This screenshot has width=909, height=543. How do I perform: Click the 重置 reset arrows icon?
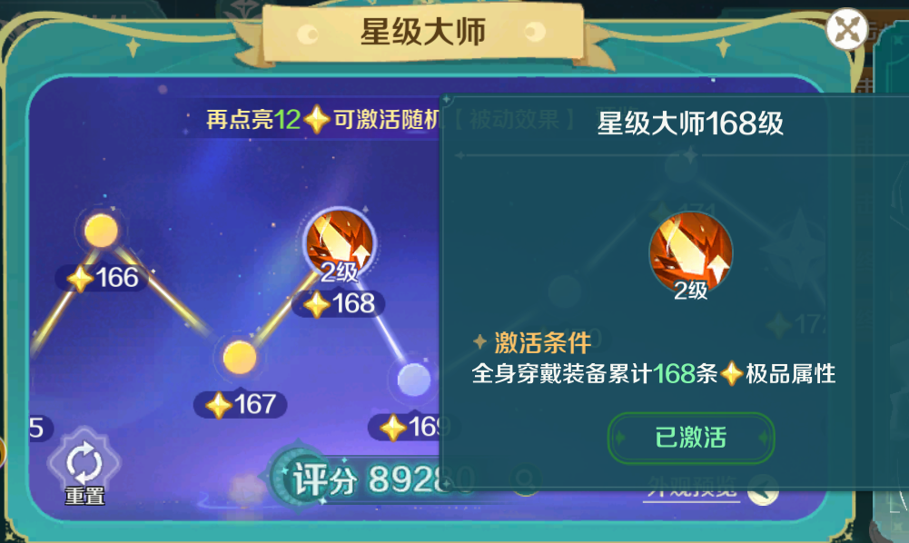point(84,462)
